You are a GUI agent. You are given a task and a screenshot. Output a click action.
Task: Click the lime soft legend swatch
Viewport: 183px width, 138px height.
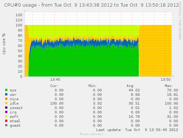[6, 116]
